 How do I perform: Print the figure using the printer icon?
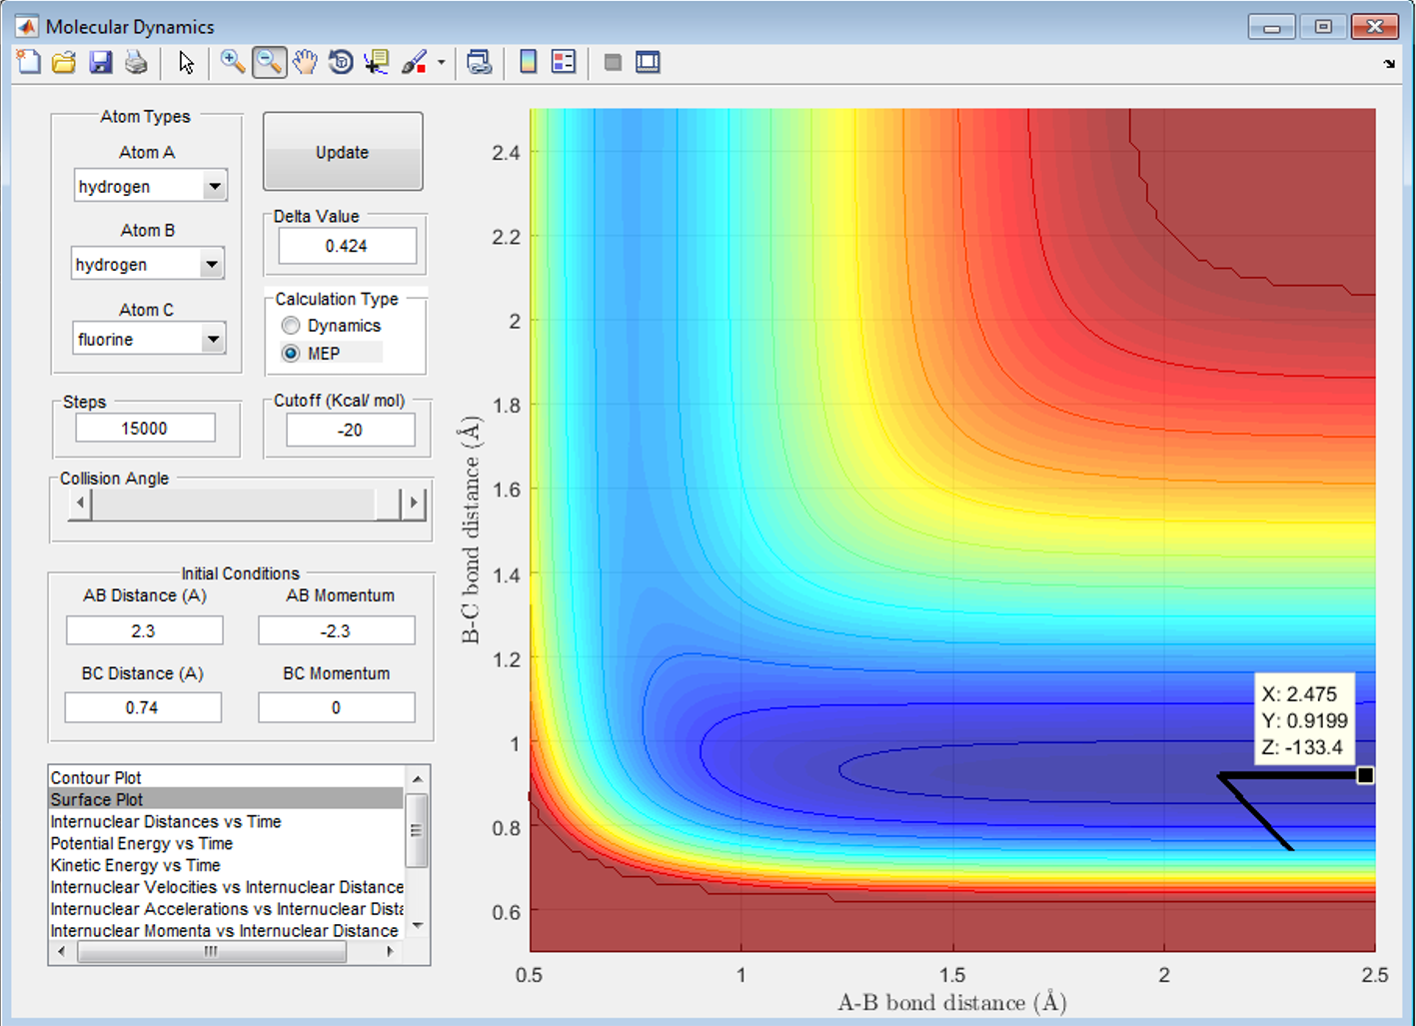point(136,63)
